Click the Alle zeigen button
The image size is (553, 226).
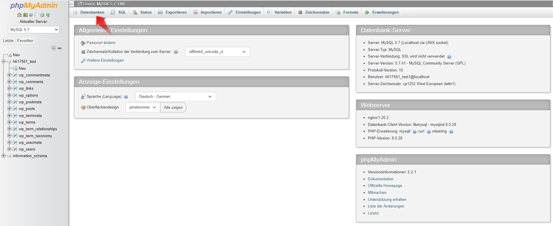click(173, 107)
